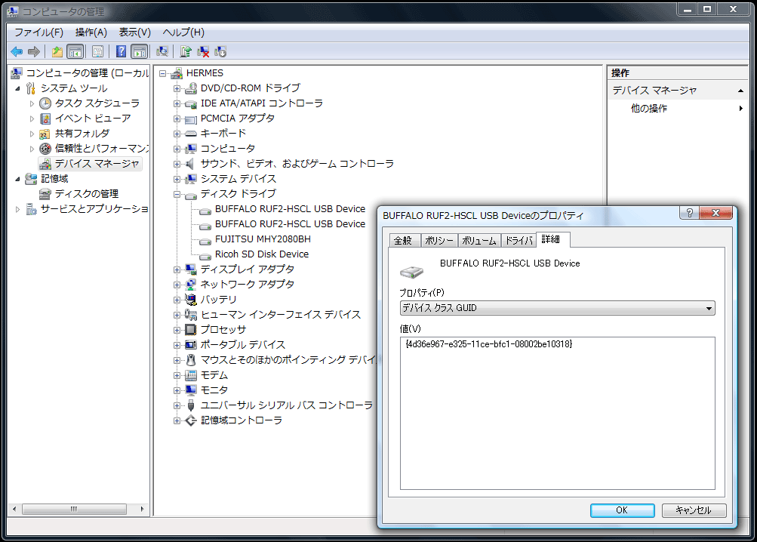Expand PCMCIA アダプタ node
The image size is (757, 542).
tap(177, 119)
